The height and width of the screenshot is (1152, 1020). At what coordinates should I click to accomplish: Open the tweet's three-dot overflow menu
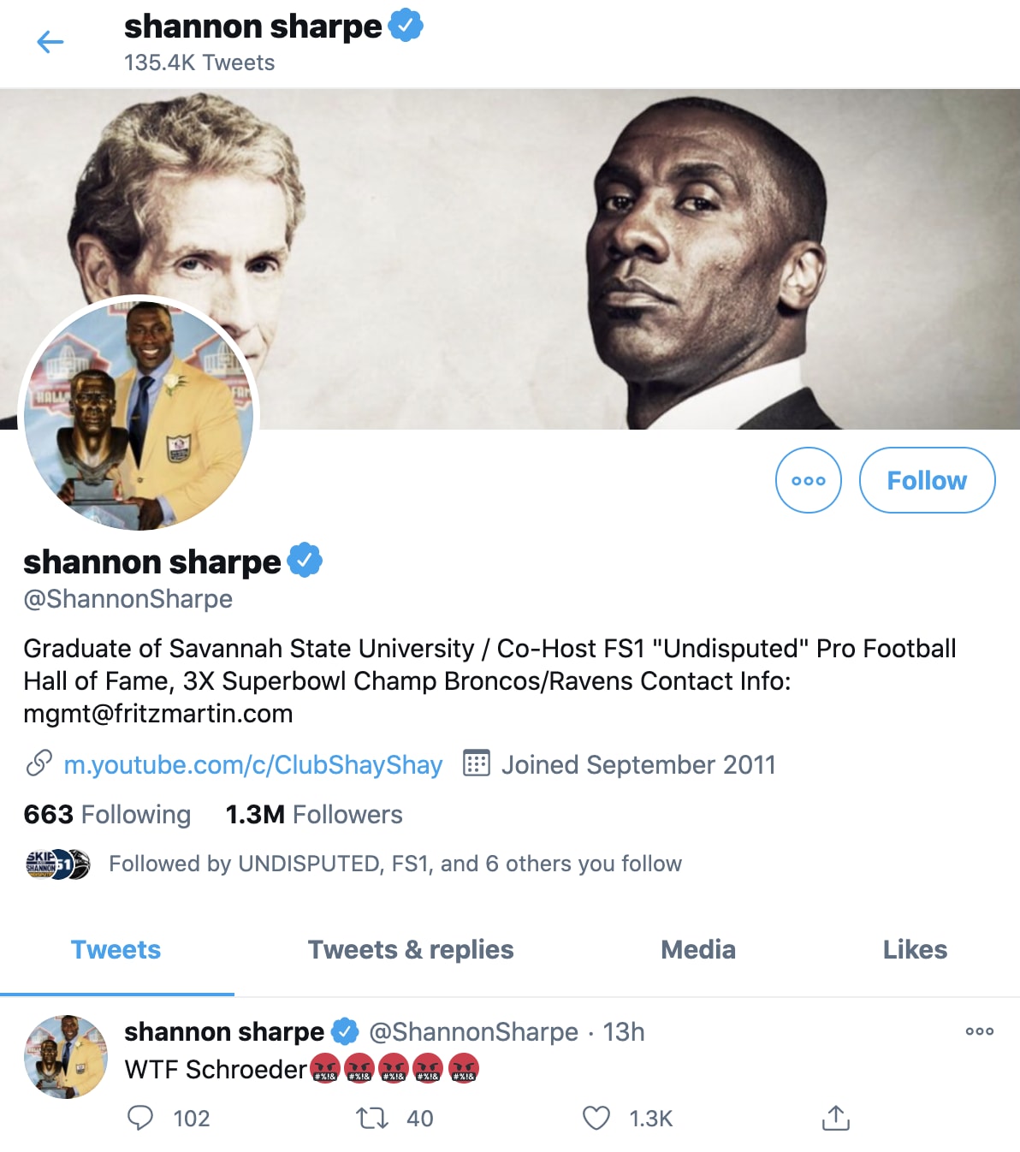[x=980, y=1031]
